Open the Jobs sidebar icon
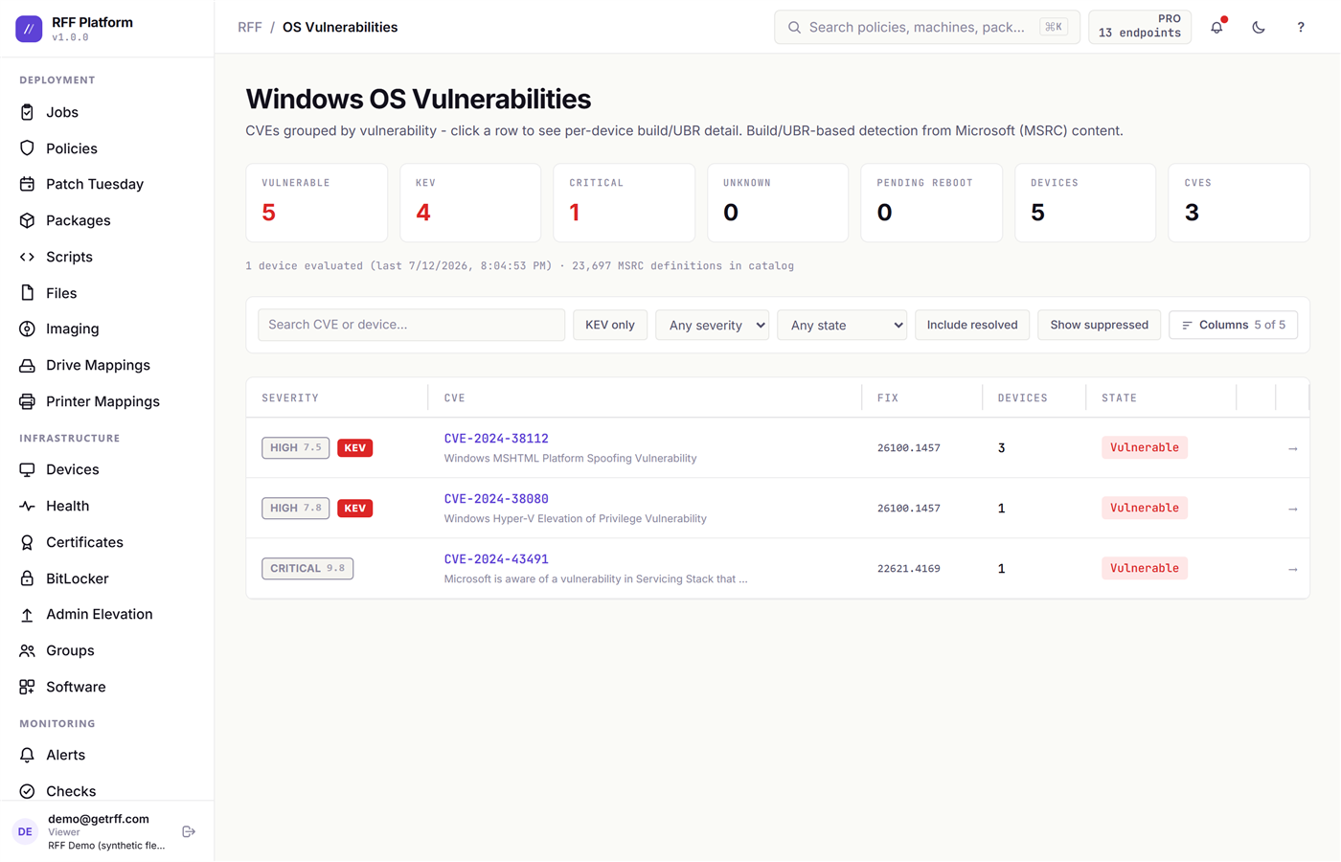This screenshot has width=1341, height=862. coord(27,112)
